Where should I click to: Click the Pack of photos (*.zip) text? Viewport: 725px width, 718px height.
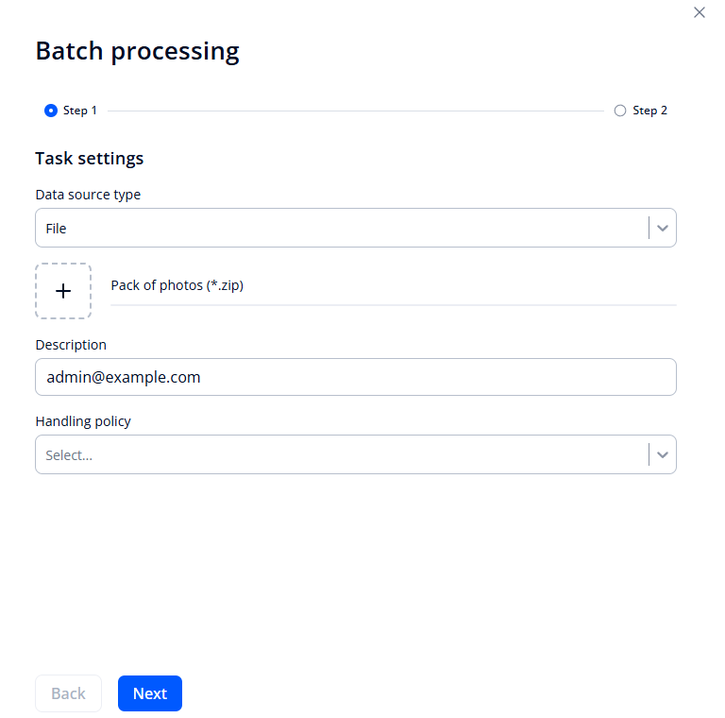(x=177, y=285)
